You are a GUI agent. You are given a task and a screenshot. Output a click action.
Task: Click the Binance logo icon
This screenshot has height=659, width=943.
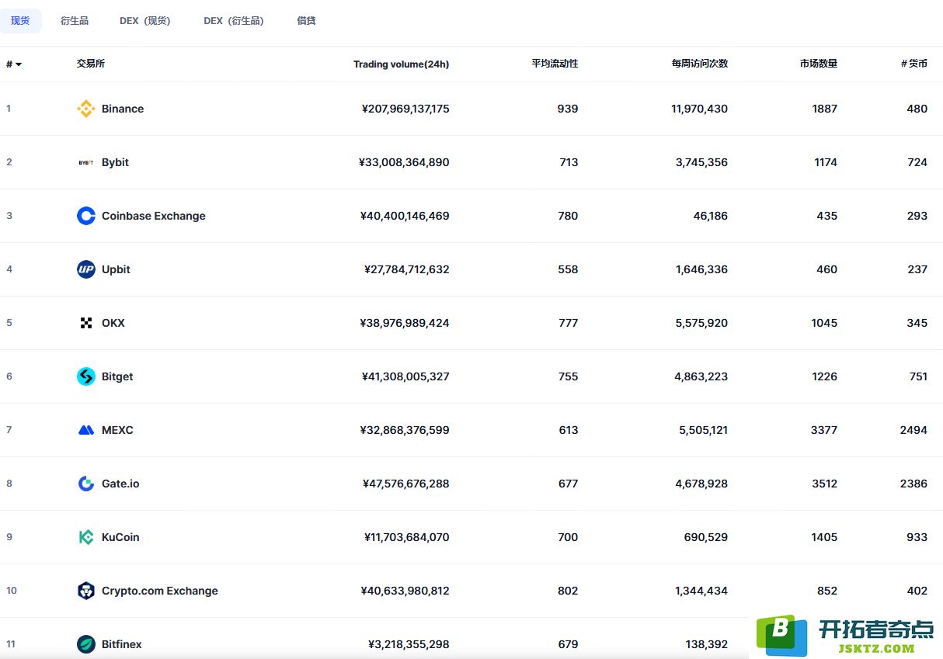coord(86,109)
